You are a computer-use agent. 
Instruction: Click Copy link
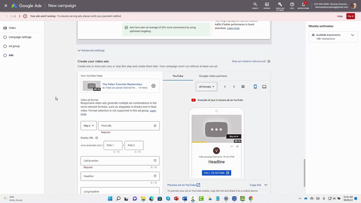tap(255, 185)
